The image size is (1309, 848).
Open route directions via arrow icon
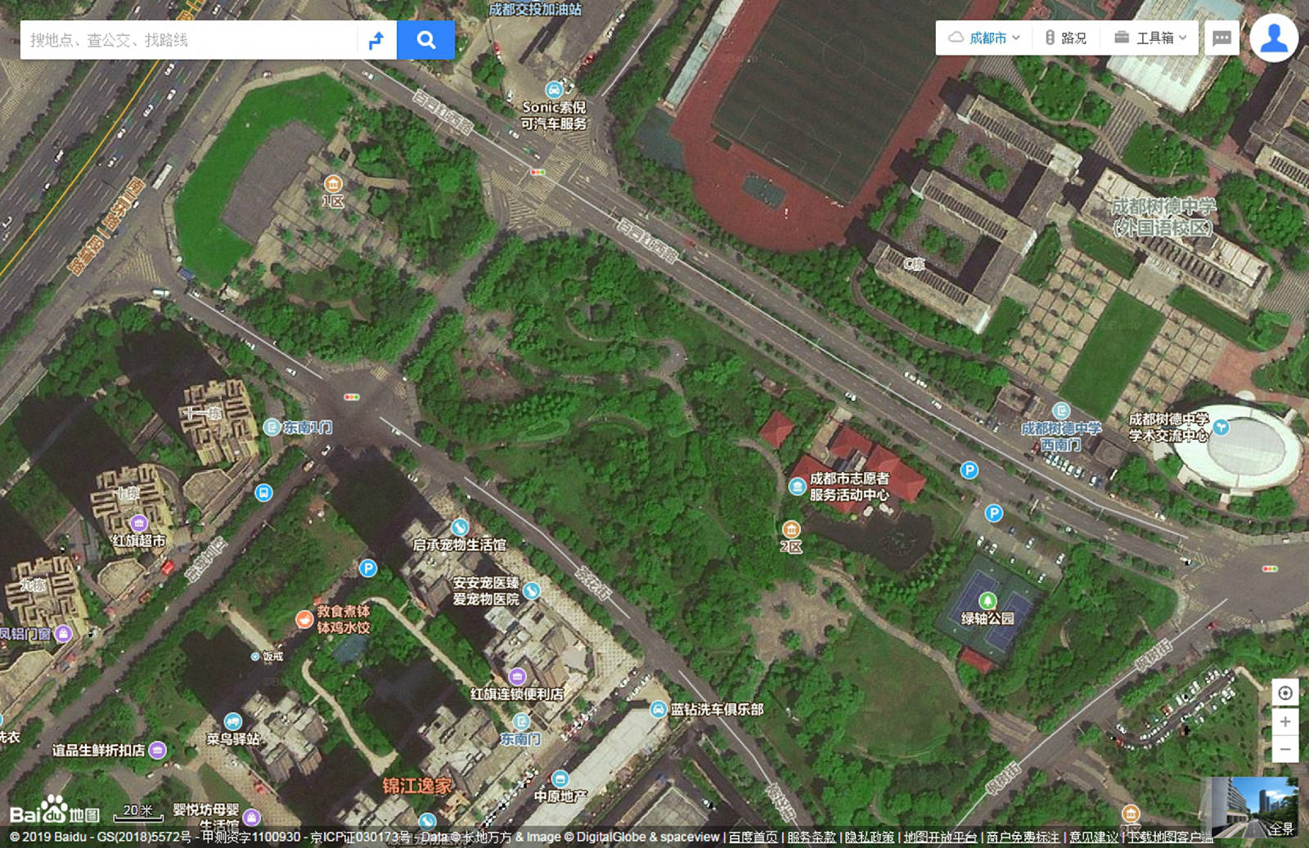point(376,40)
